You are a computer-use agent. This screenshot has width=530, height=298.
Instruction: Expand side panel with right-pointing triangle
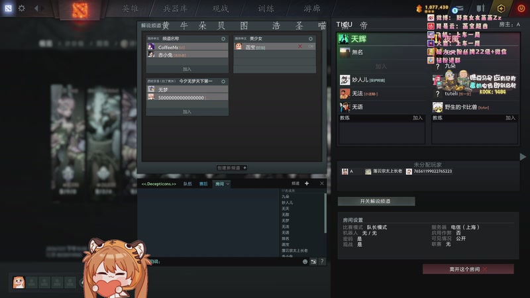point(523,157)
